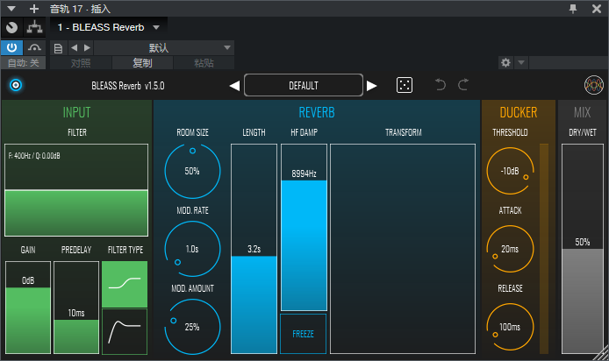The height and width of the screenshot is (361, 609).
Task: Go to previous host preset arrow
Action: [x=75, y=47]
